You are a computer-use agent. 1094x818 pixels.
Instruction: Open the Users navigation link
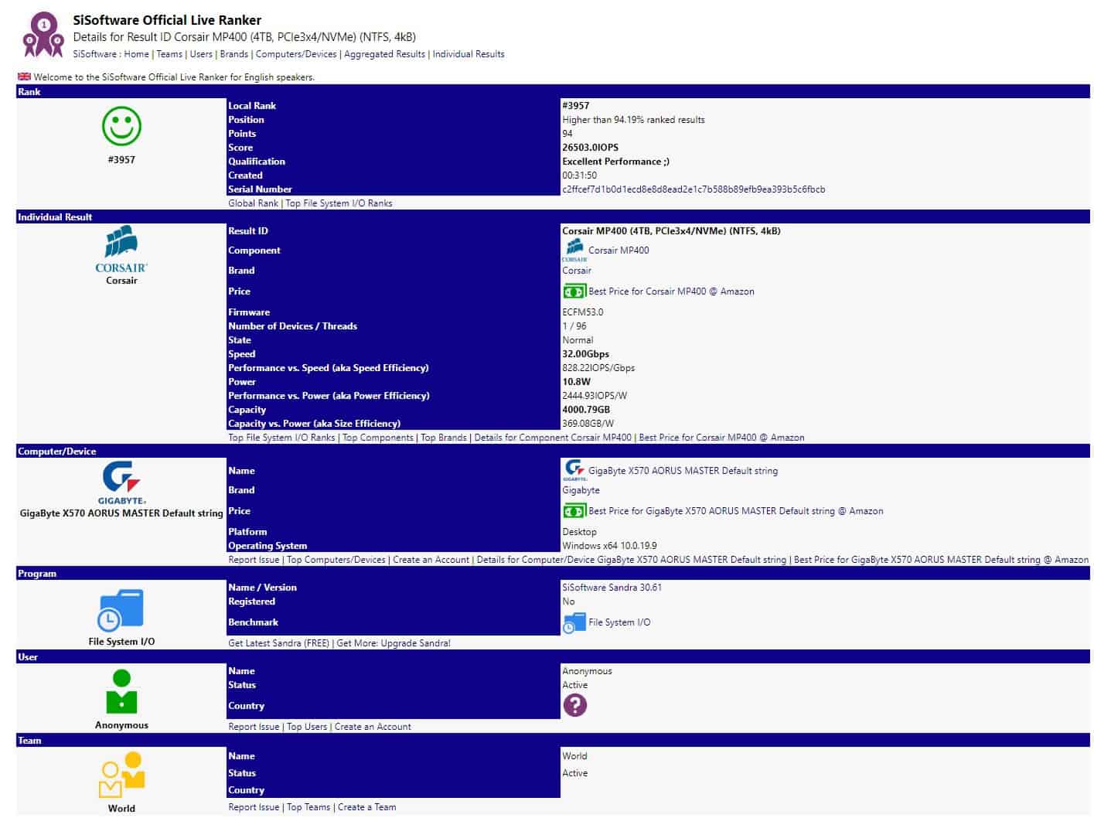(x=201, y=54)
